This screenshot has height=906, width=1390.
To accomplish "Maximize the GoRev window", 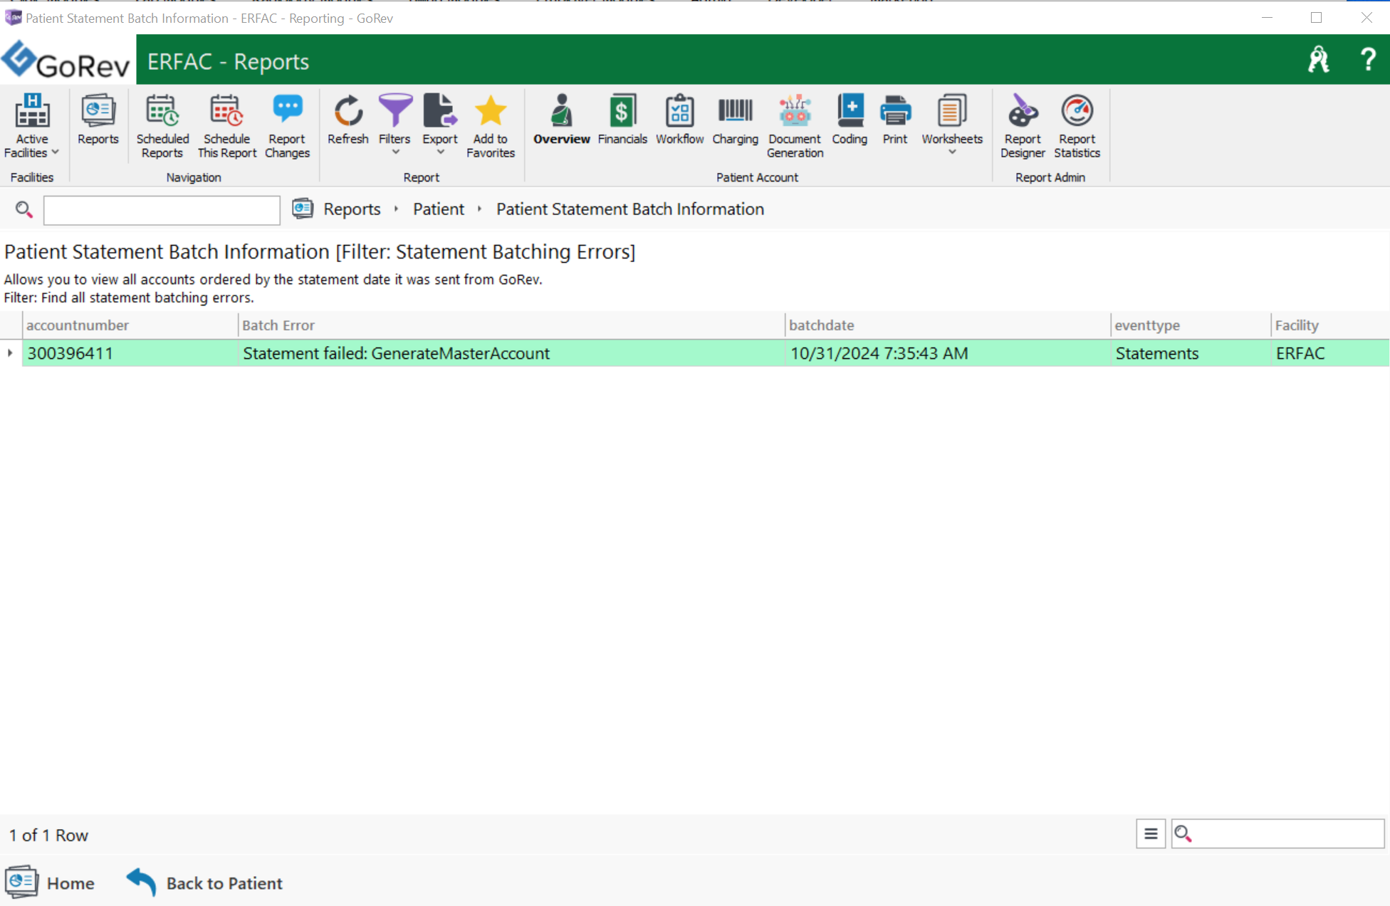I will [x=1316, y=18].
